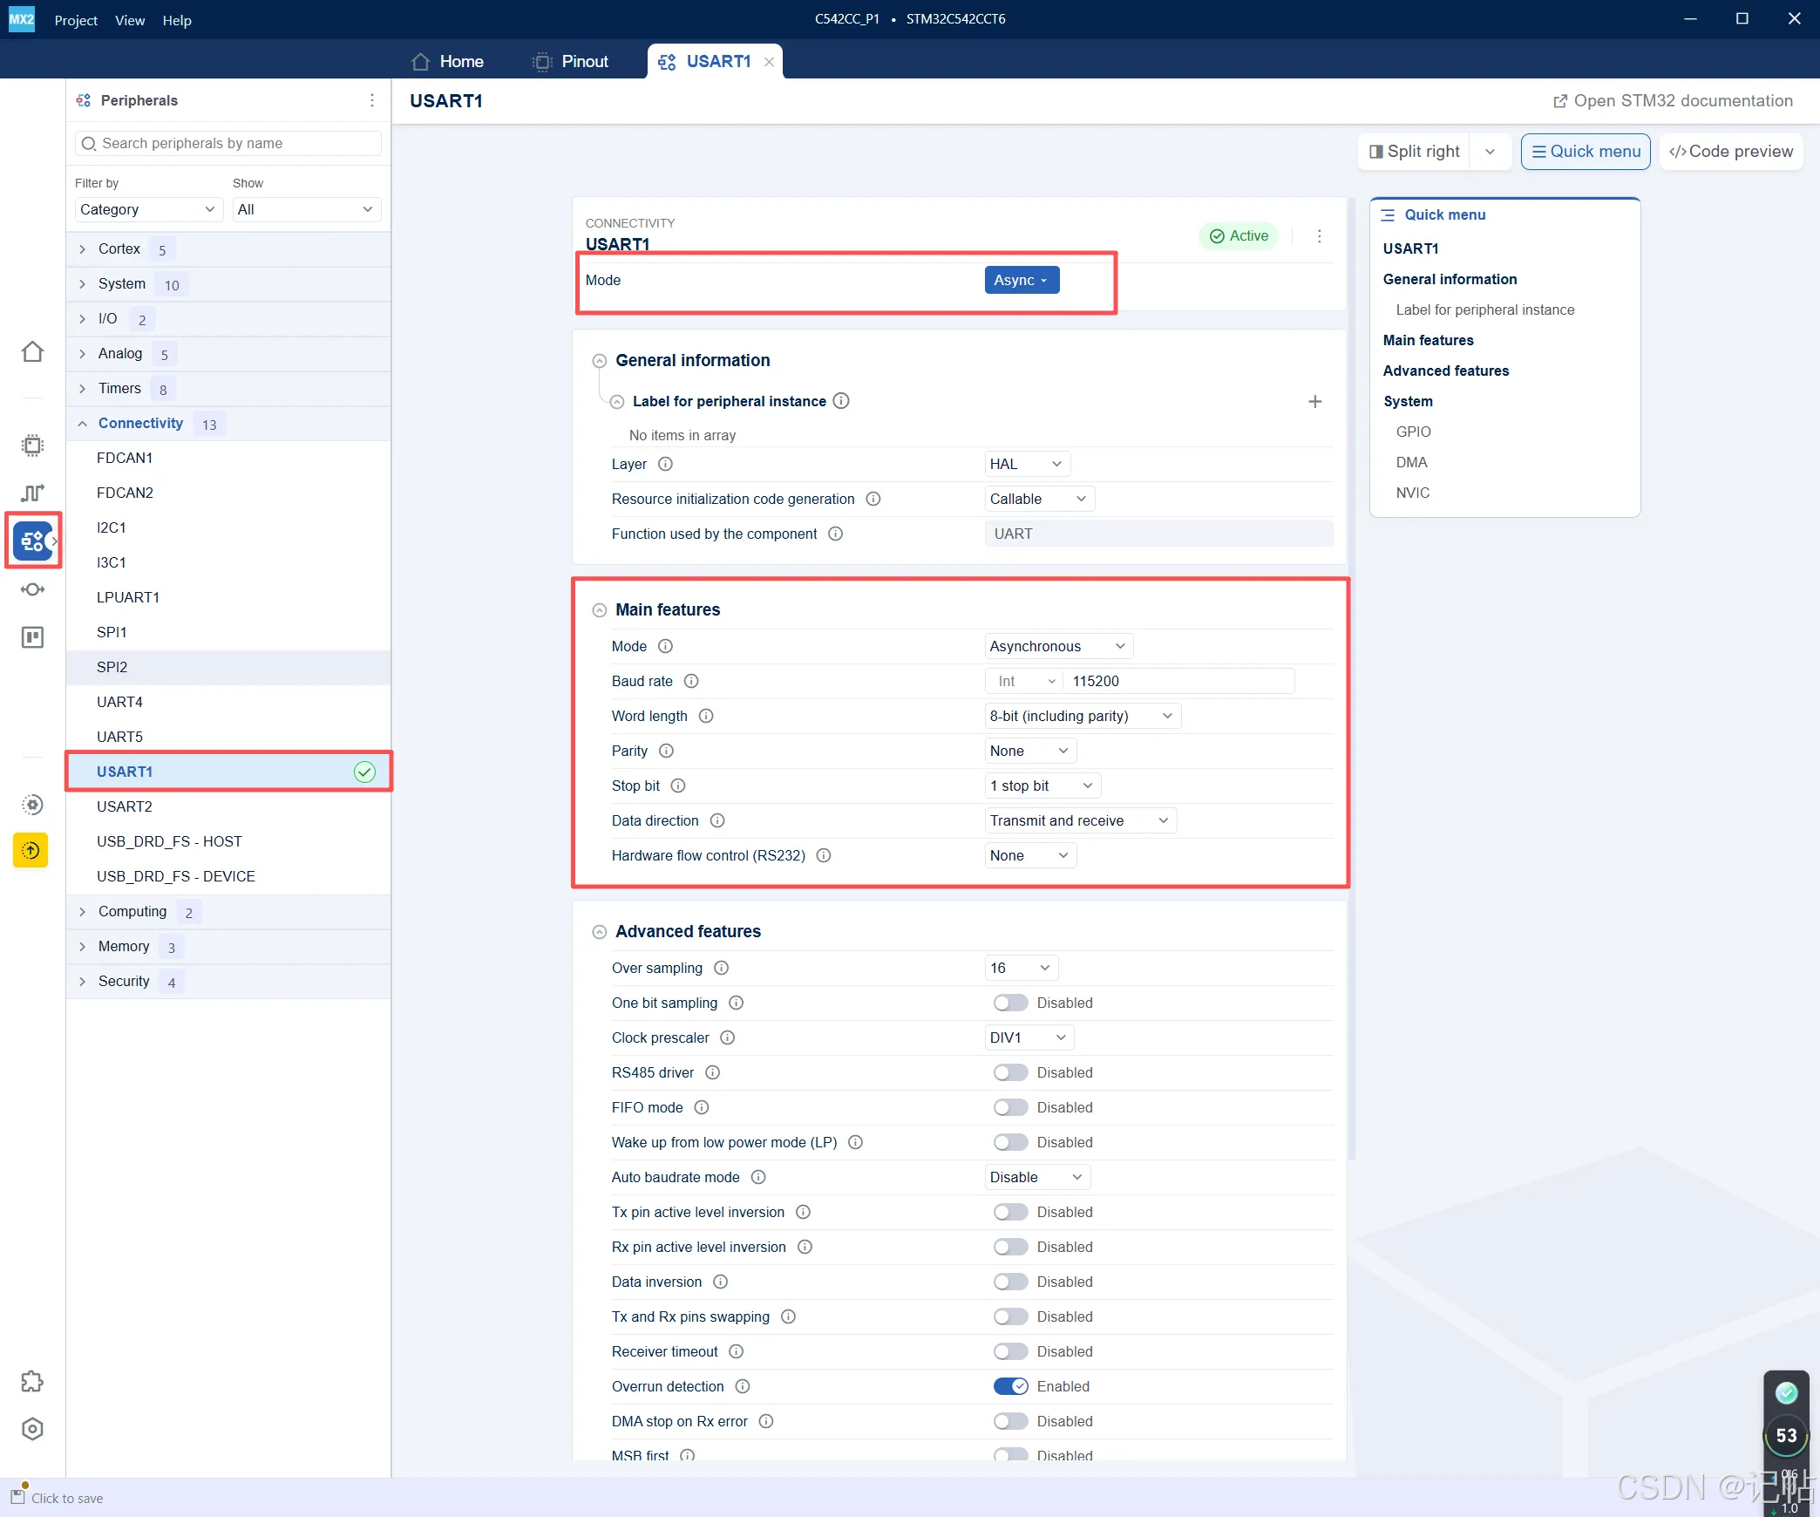Open the puzzle-piece extensions icon in the sidebar
Image resolution: width=1820 pixels, height=1517 pixels.
[x=32, y=1382]
